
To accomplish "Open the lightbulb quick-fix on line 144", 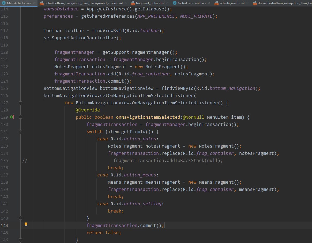I will click(x=26, y=224).
